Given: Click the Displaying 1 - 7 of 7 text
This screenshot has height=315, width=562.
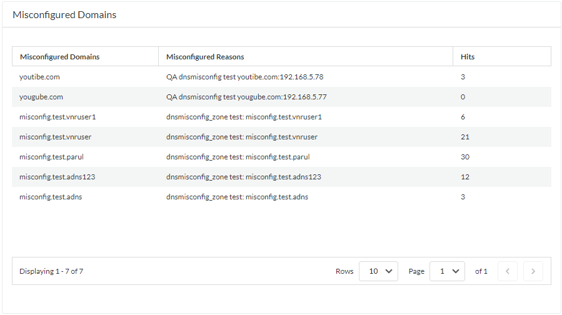Looking at the screenshot, I should click(x=51, y=271).
